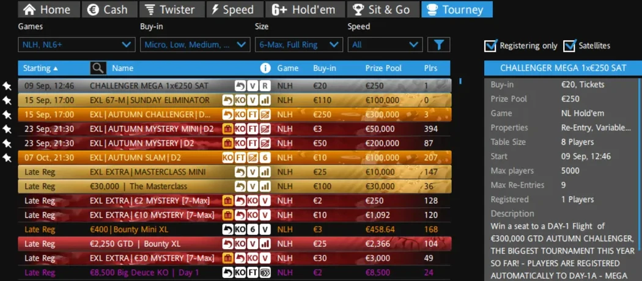Click suitcase icon in AUTUMN MYSTERY MINI row
Viewport: 642px width, 281px height.
[x=228, y=129]
